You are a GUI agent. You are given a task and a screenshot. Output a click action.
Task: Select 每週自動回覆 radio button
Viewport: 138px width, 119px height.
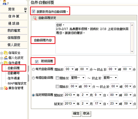pos(33,78)
